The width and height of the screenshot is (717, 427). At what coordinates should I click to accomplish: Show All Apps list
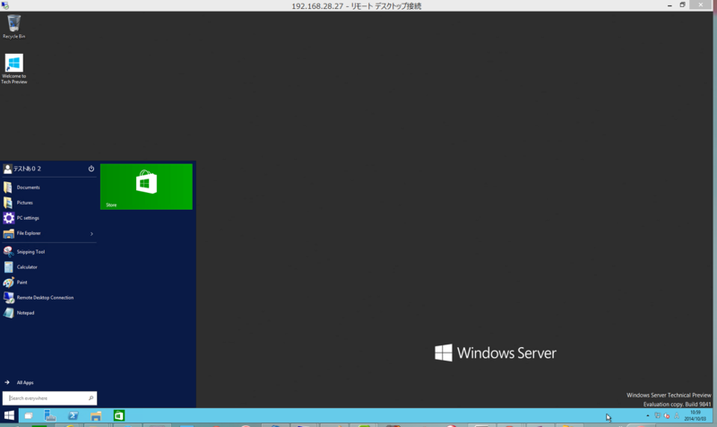20,383
